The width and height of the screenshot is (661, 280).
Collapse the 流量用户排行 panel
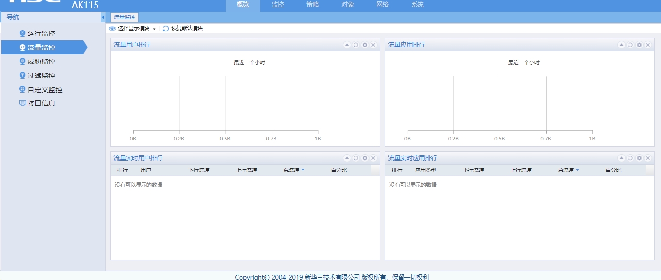point(347,45)
